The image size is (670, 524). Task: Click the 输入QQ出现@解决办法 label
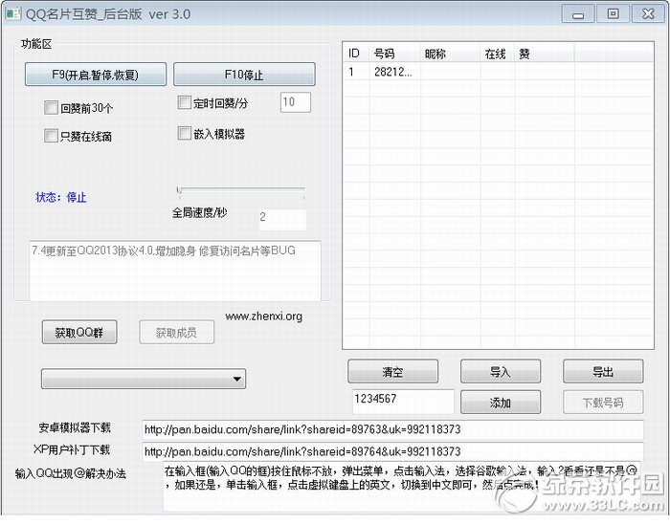click(71, 473)
